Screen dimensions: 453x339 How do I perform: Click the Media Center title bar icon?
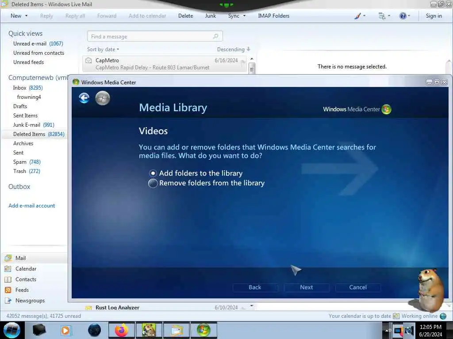(76, 82)
